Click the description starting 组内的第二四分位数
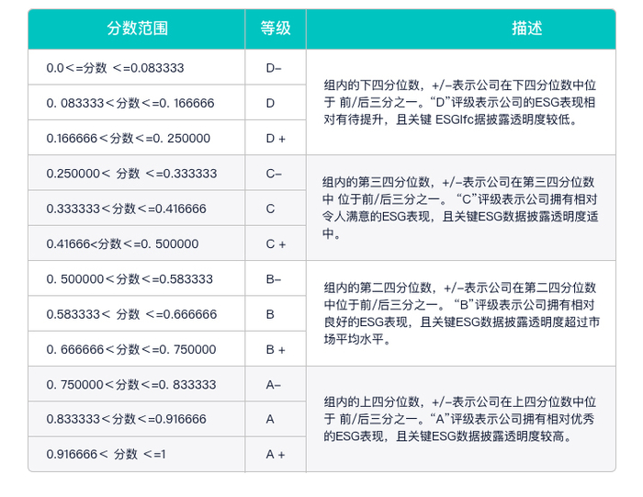643x497 pixels. coord(461,313)
